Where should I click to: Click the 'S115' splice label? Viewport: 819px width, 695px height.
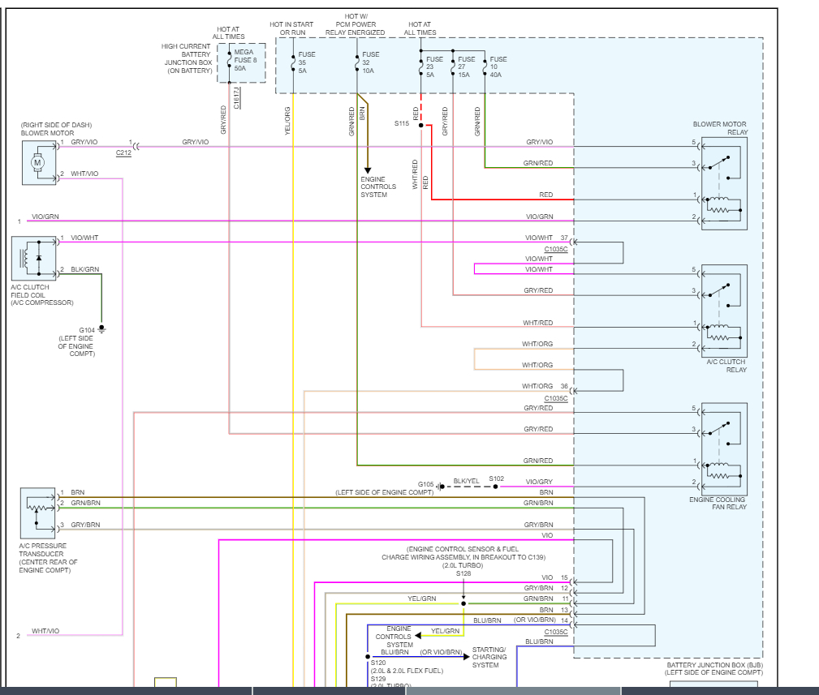coord(402,123)
